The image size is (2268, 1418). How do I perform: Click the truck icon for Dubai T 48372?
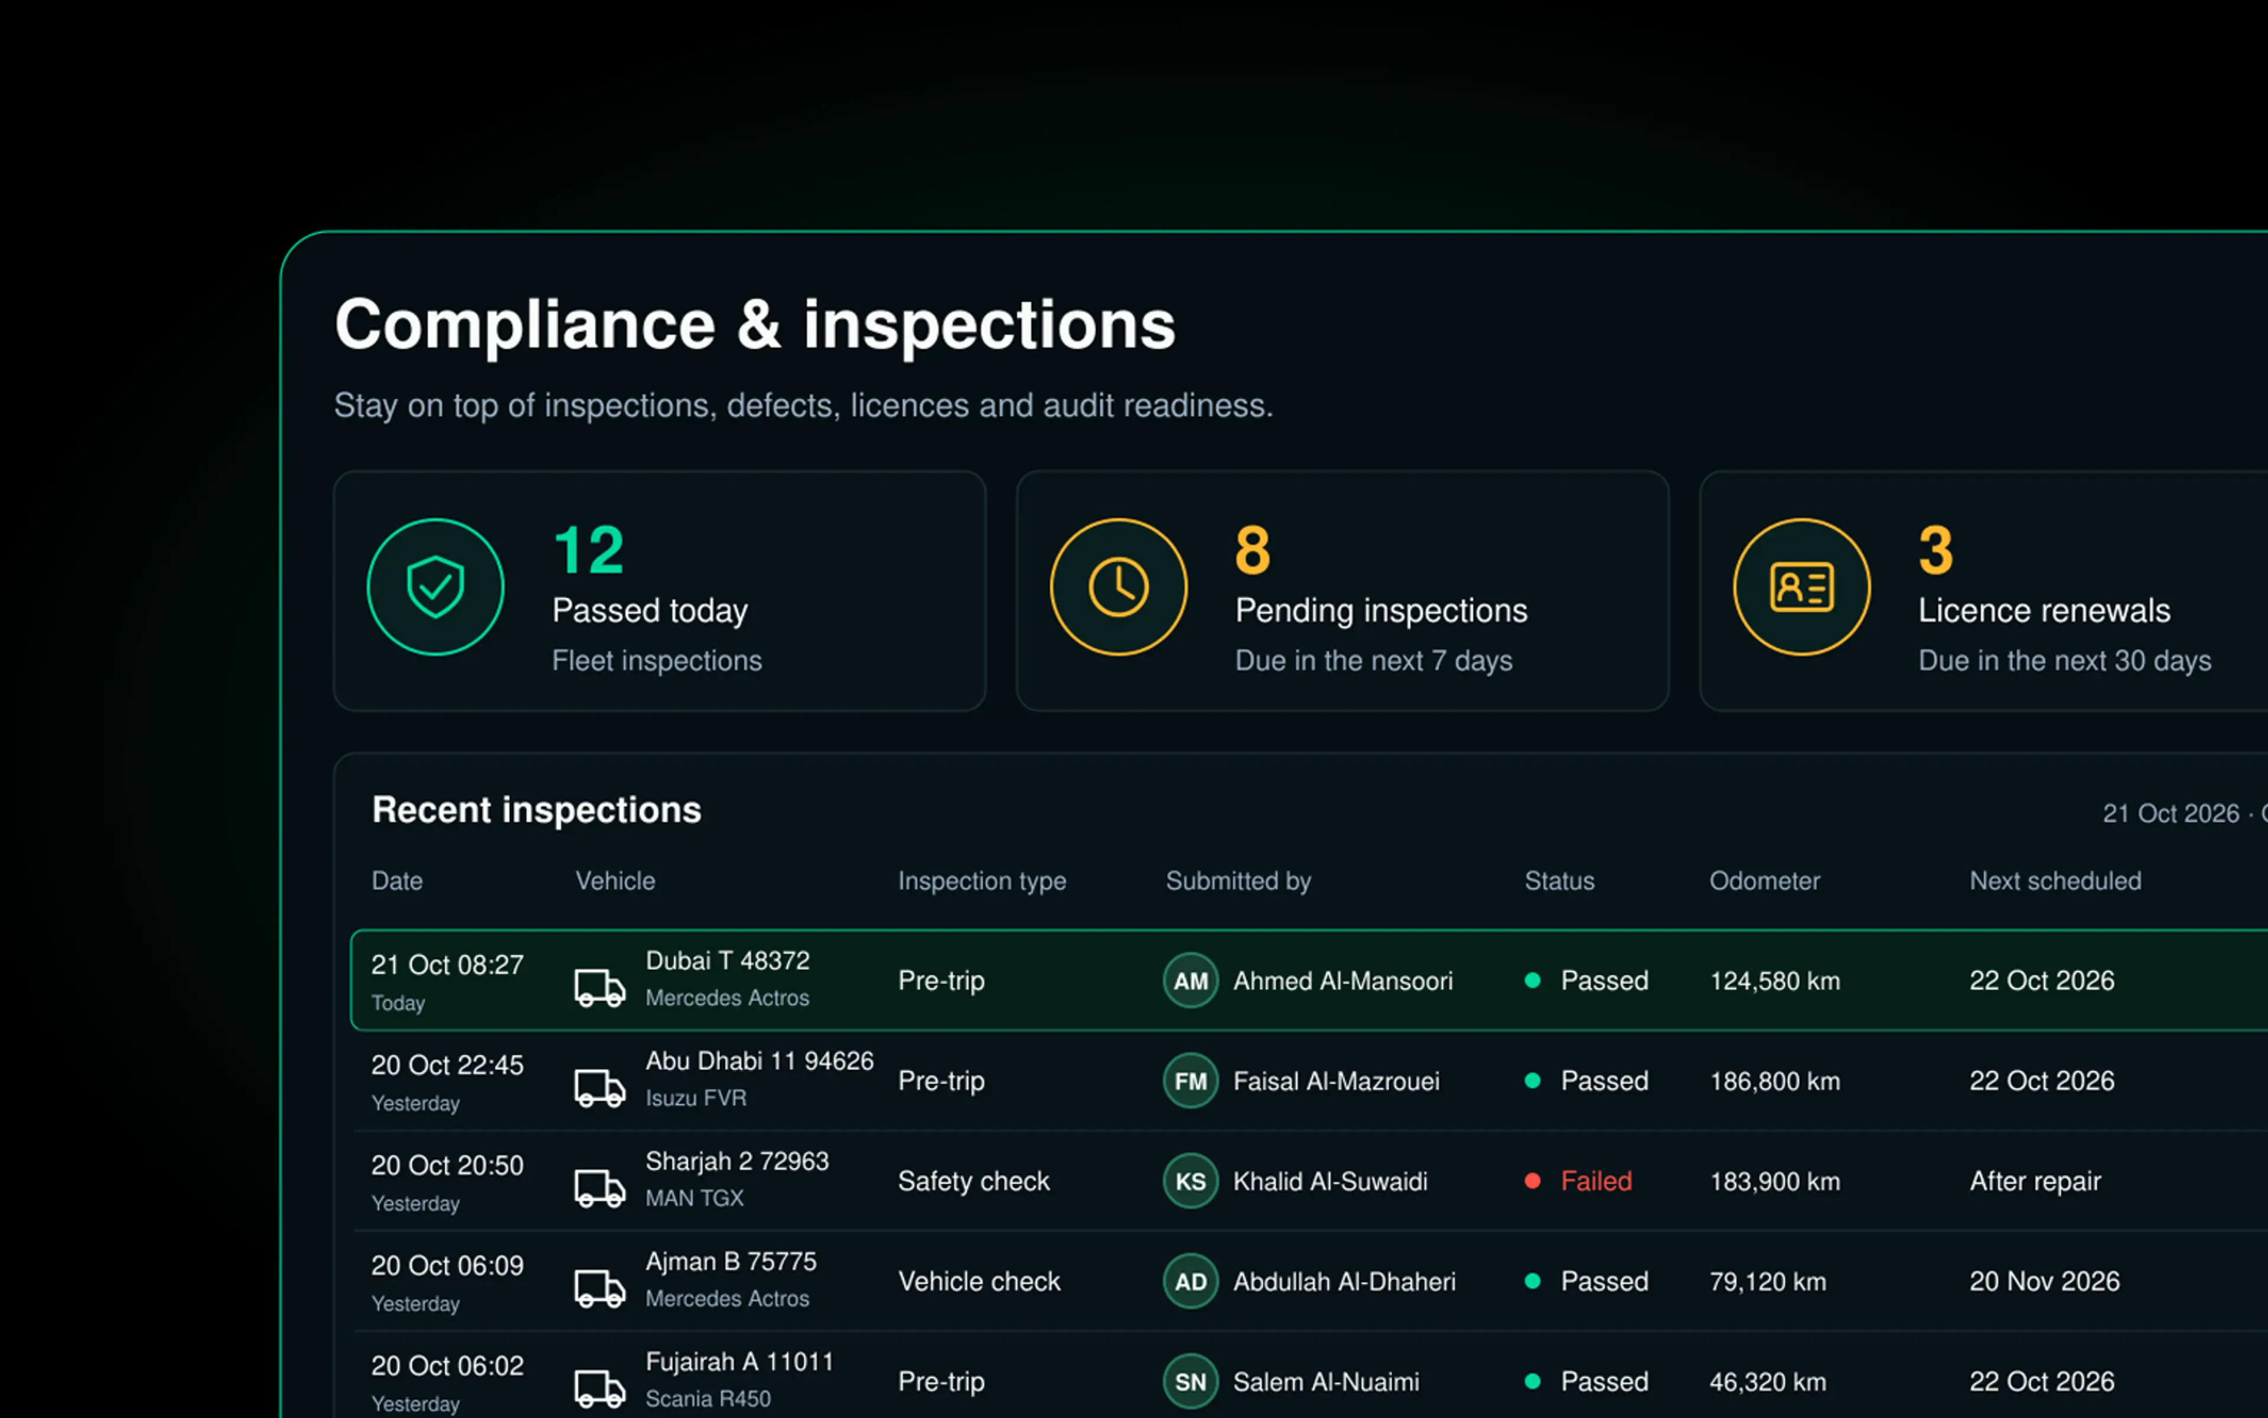(x=599, y=988)
